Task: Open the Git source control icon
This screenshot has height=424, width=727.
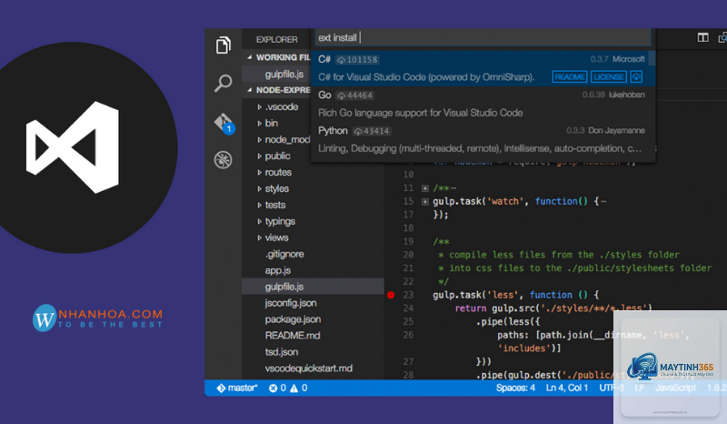Action: 224,124
